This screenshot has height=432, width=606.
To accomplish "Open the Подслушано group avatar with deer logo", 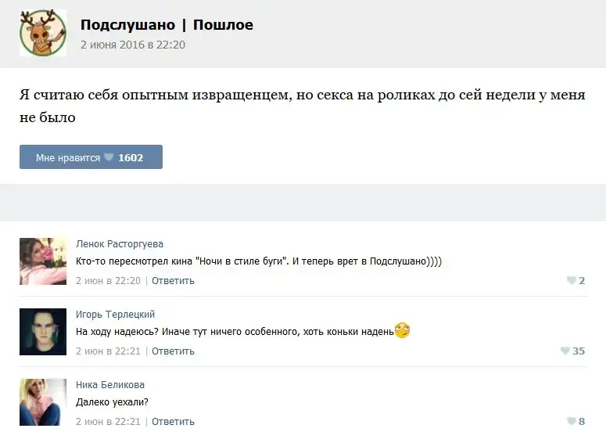I will point(43,34).
